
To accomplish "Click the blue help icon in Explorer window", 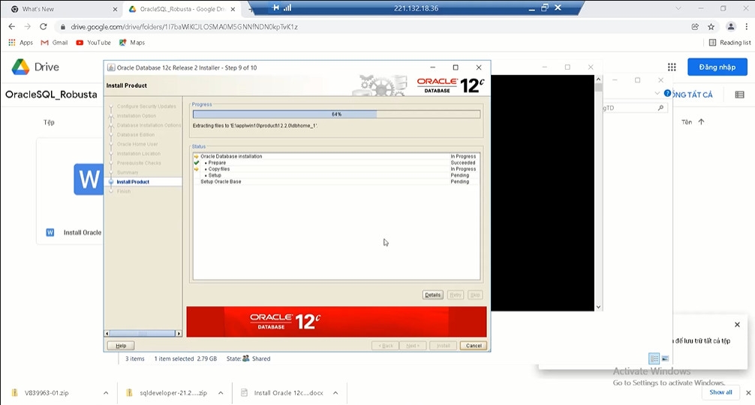I will pyautogui.click(x=667, y=93).
